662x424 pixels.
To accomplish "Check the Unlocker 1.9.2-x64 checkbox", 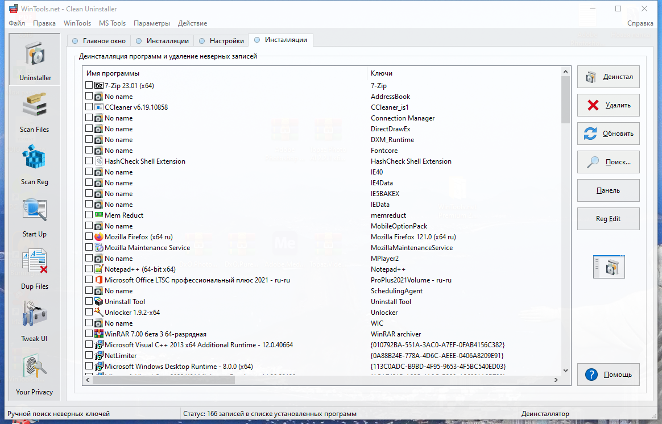I will [x=89, y=312].
